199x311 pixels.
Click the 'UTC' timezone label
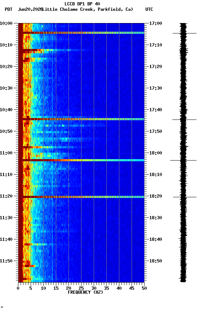(x=149, y=9)
